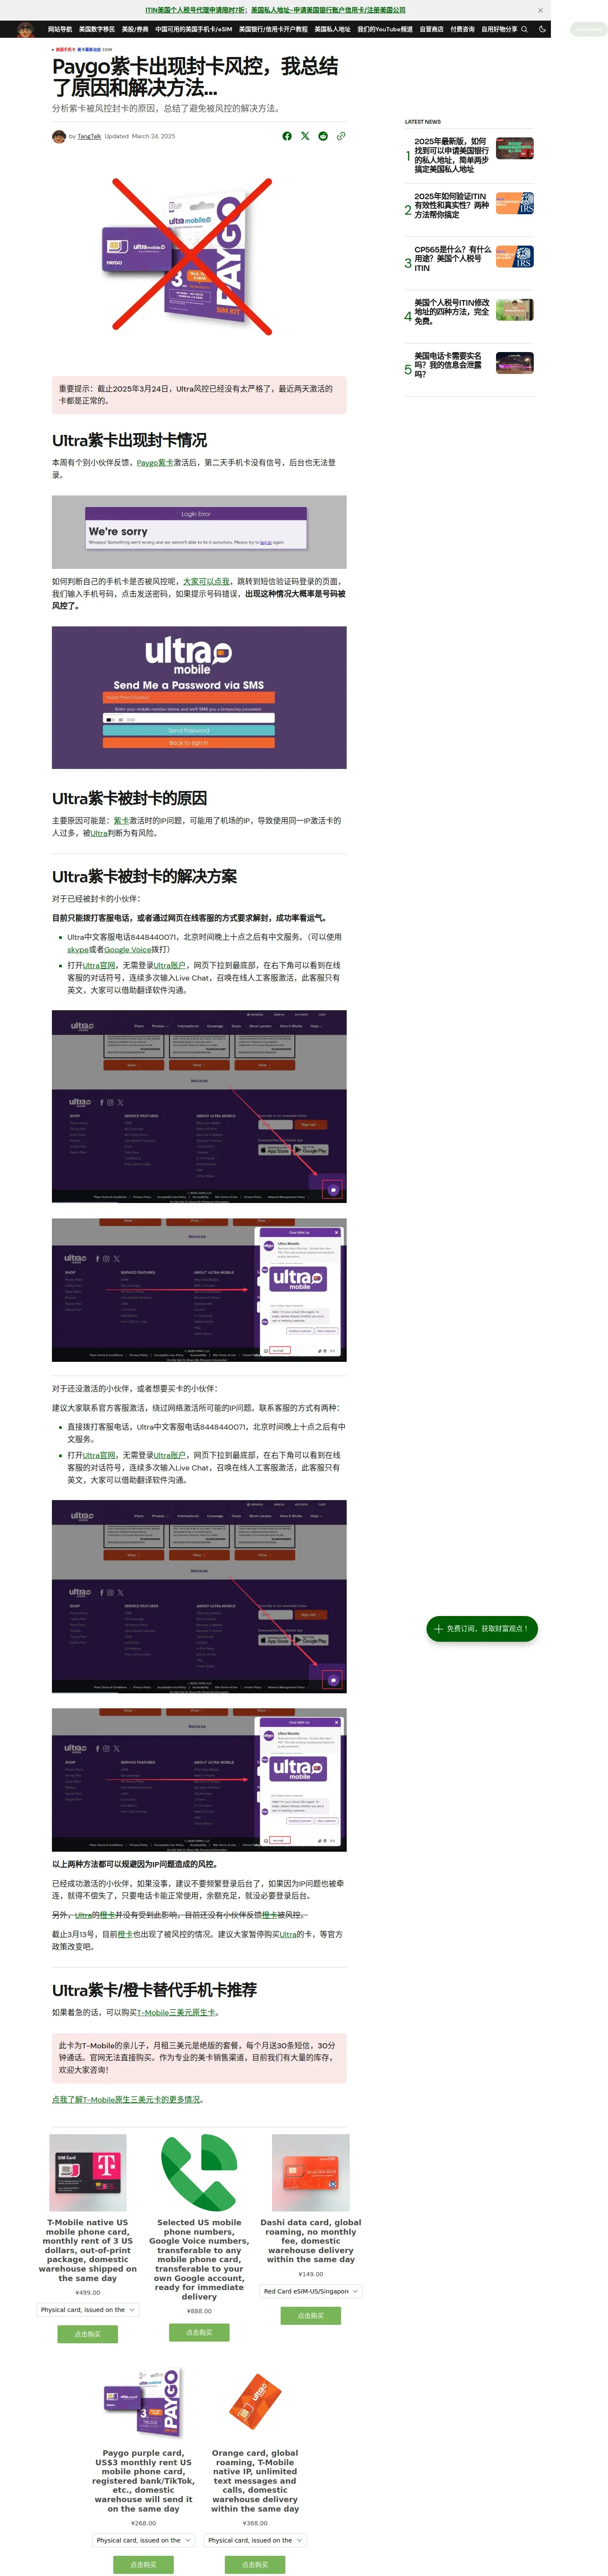Share article on Reddit
608x2576 pixels.
click(323, 136)
